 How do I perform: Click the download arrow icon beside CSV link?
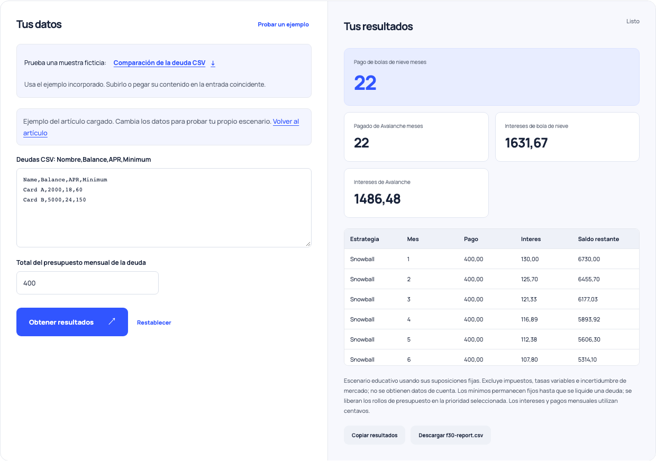tap(213, 63)
